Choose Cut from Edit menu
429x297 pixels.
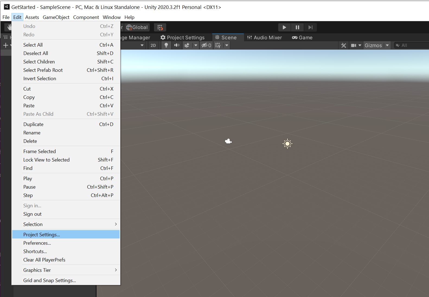[x=66, y=89]
